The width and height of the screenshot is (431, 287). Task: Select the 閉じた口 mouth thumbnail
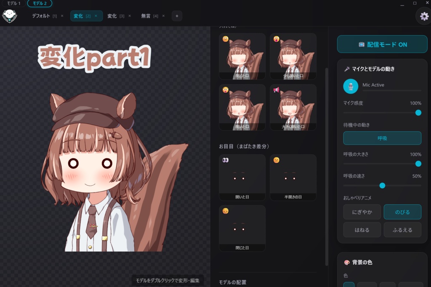(242, 57)
